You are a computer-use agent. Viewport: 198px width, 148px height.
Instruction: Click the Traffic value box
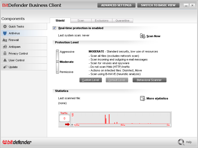click(x=64, y=118)
